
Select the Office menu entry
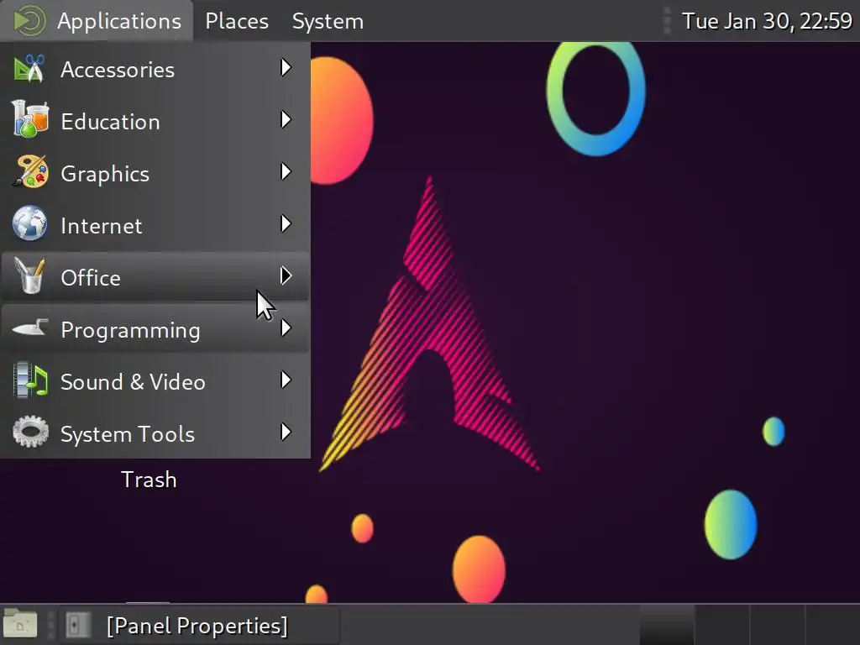(155, 276)
